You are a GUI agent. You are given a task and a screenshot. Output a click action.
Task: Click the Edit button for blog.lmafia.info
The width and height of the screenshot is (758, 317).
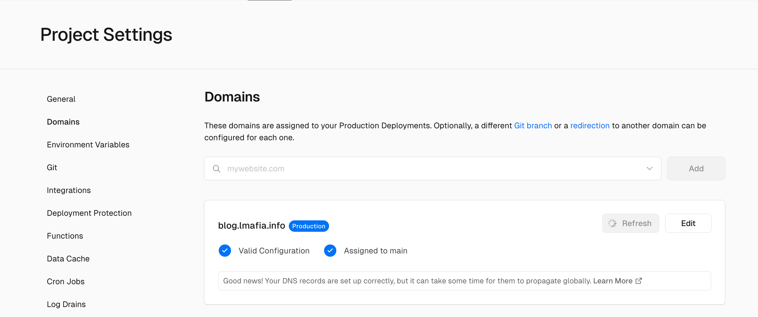tap(688, 223)
